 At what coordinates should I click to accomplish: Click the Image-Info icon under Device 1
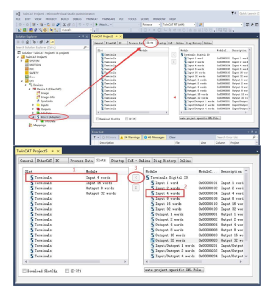coord(38,97)
